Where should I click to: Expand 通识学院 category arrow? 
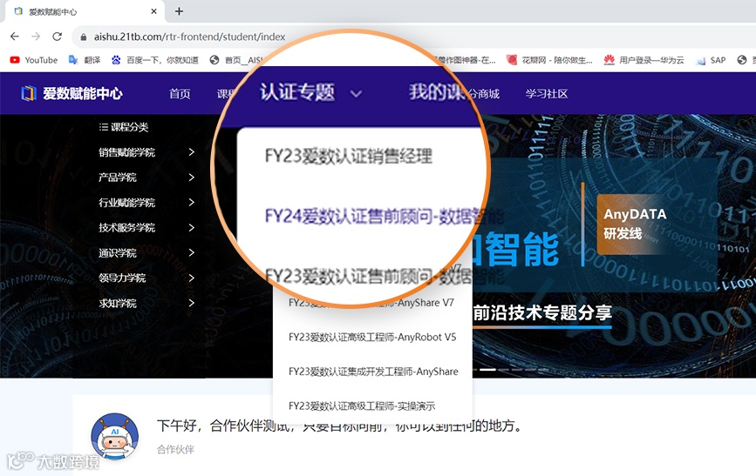click(x=192, y=252)
